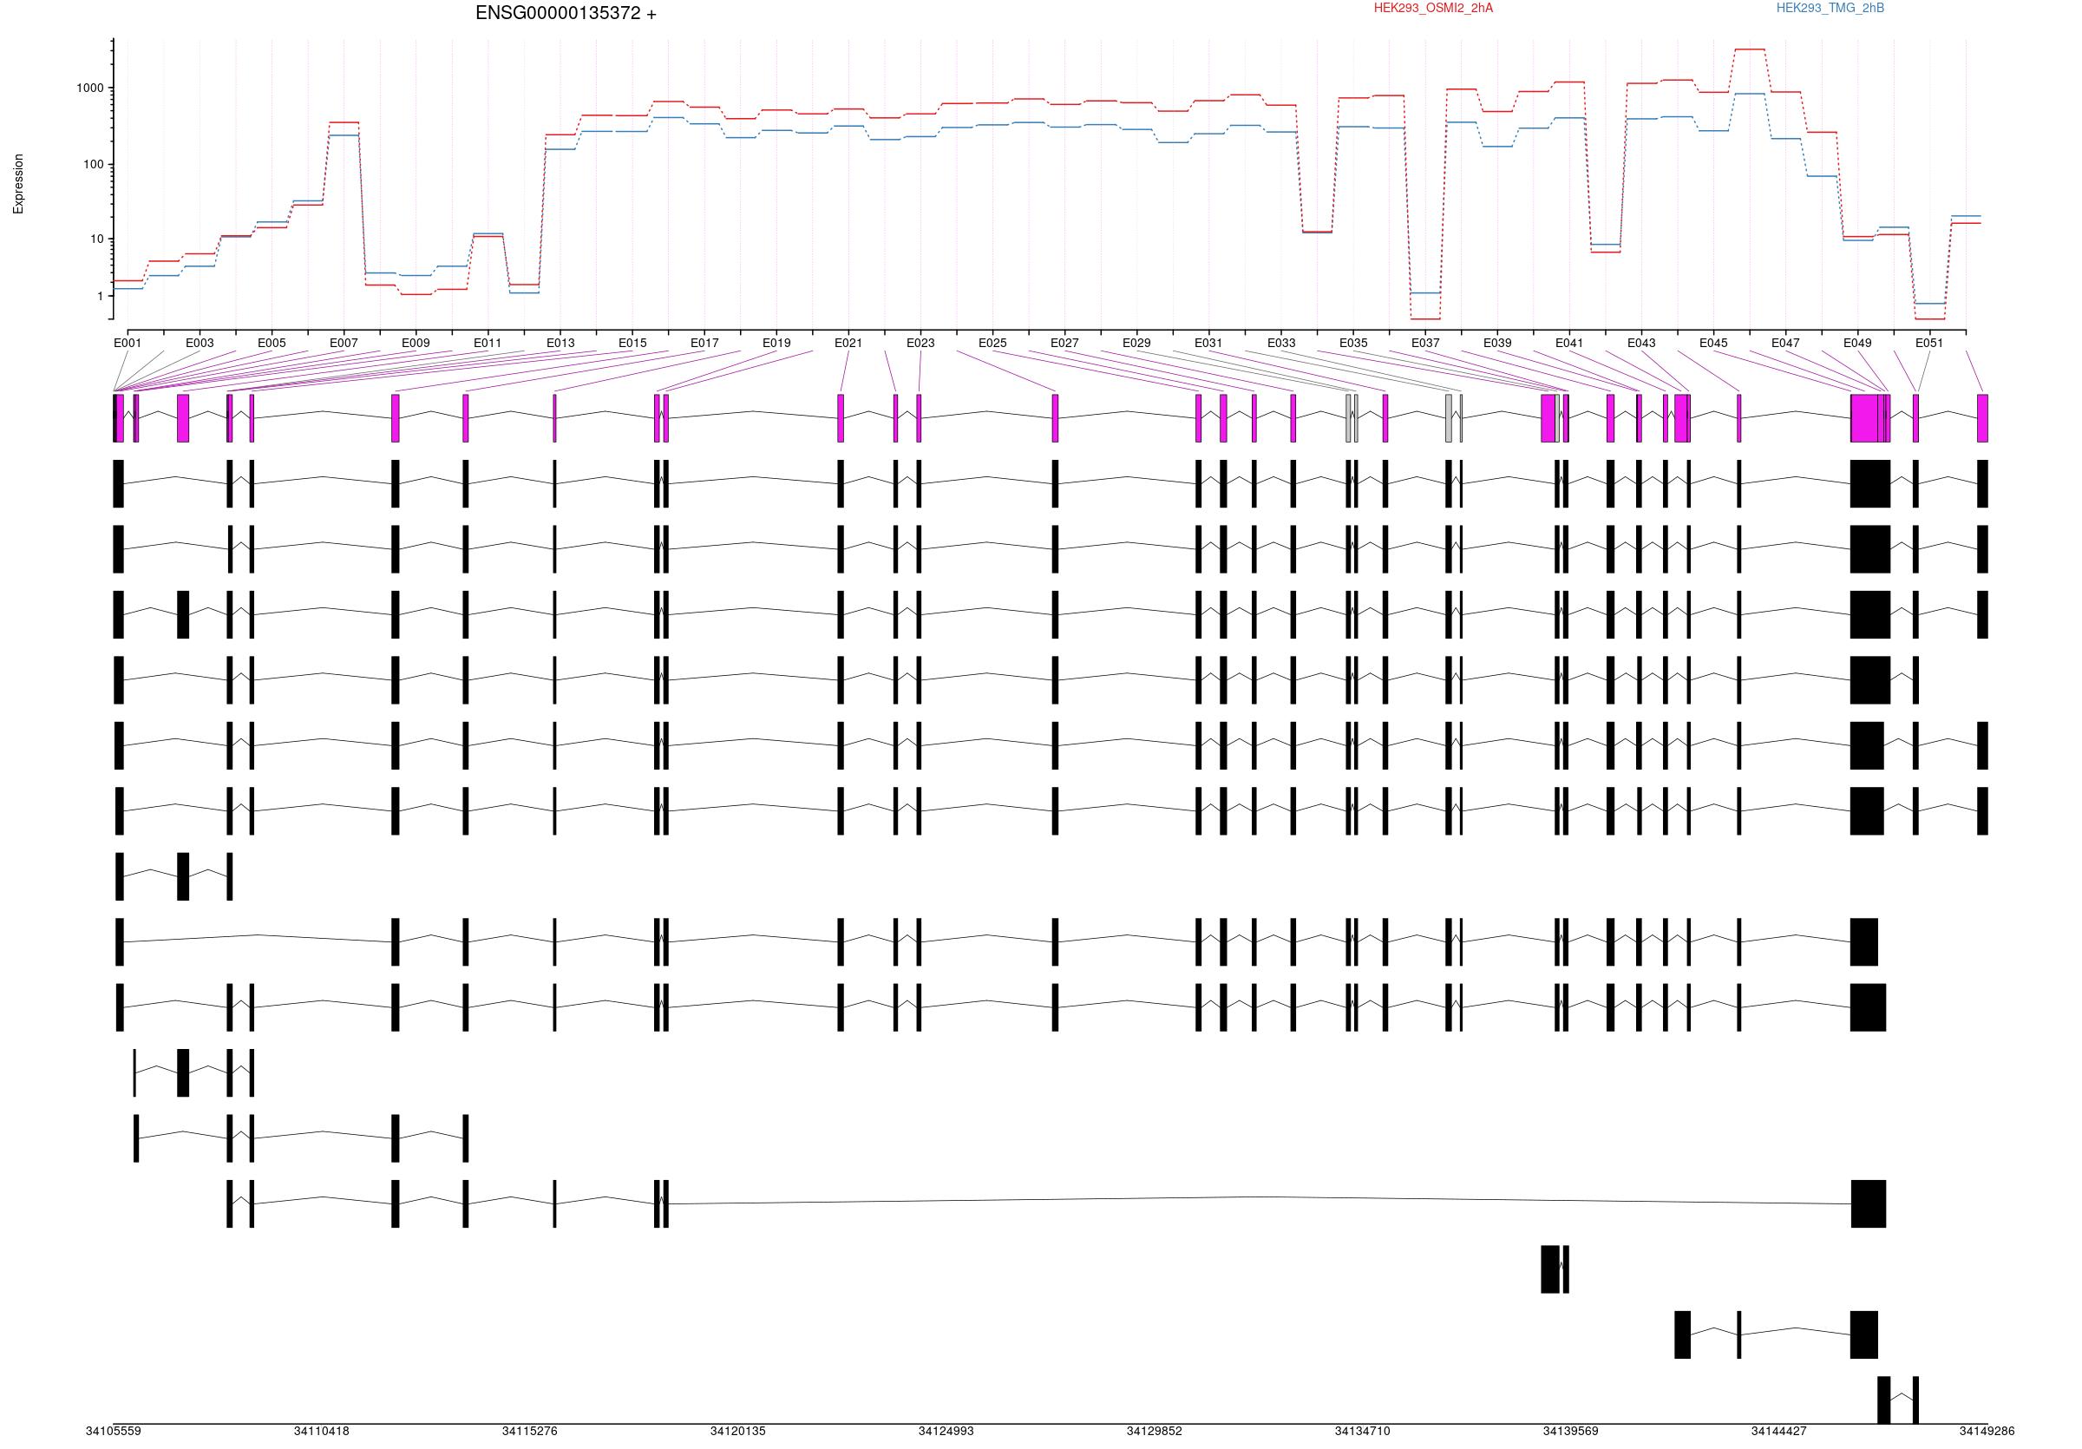Select exon label E041
This screenshot has width=2082, height=1449.
coord(1569,343)
